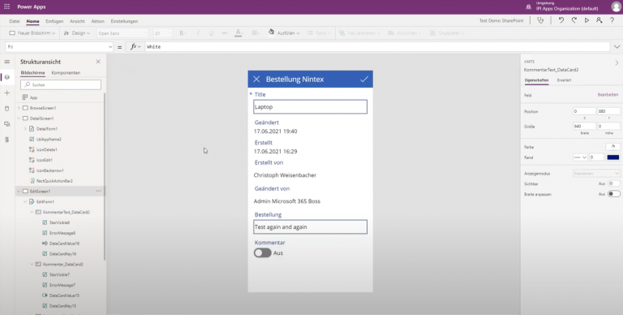The image size is (623, 315).
Task: Open the Media icon in the left rail
Action: click(6, 124)
